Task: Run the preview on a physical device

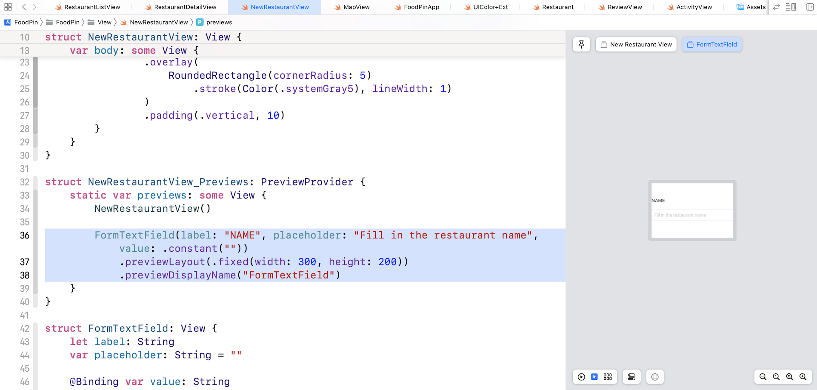Action: 655,377
